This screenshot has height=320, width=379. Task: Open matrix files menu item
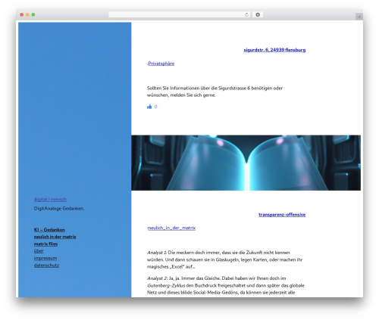tap(45, 244)
